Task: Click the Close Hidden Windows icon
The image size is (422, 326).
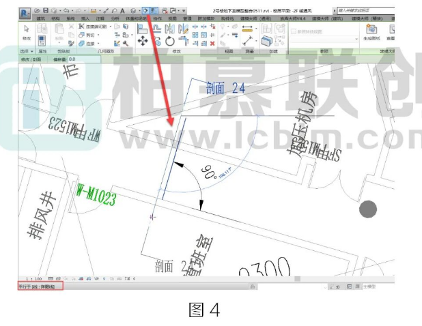Action: 165,11
